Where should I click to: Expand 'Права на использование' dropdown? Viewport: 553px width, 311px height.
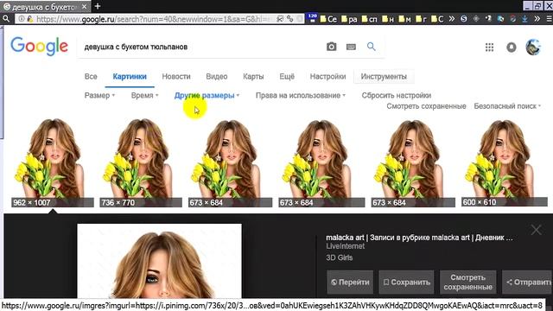(x=301, y=96)
